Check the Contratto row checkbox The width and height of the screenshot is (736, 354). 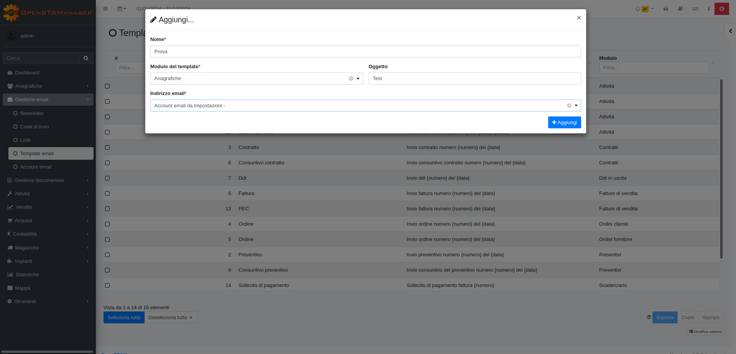tap(107, 147)
